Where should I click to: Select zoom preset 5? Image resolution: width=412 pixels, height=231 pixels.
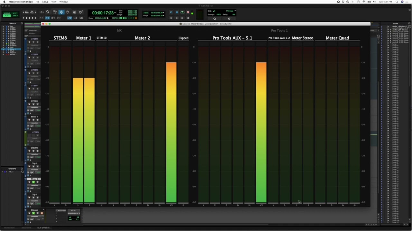35,18
